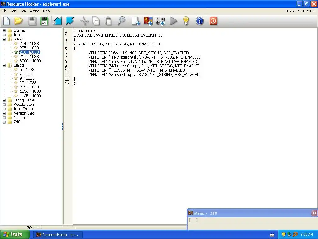Select menu resource 6000 : 1033

pos(30,61)
